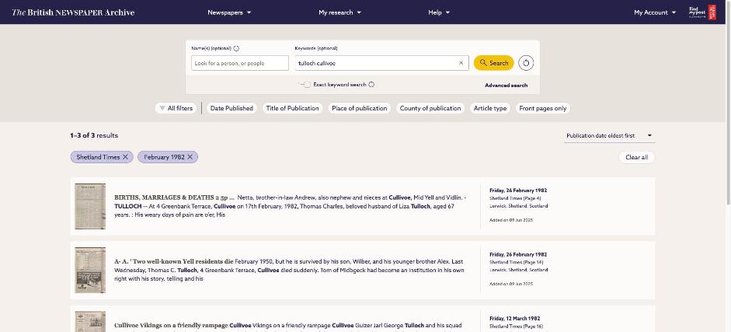Open the Article type filter
This screenshot has height=332, width=731.
pyautogui.click(x=490, y=108)
